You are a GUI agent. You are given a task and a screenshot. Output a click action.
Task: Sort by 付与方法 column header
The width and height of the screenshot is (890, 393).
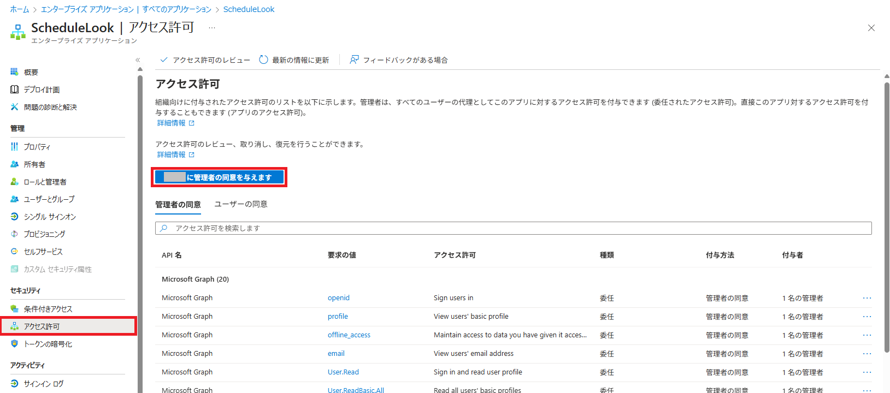click(x=720, y=255)
